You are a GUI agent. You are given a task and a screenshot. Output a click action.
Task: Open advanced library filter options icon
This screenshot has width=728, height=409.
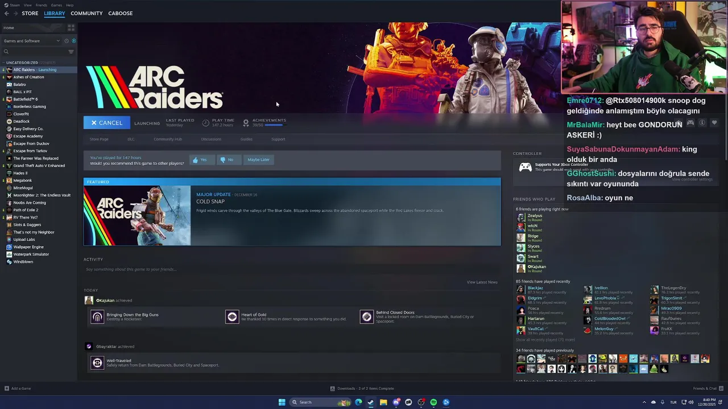point(71,52)
